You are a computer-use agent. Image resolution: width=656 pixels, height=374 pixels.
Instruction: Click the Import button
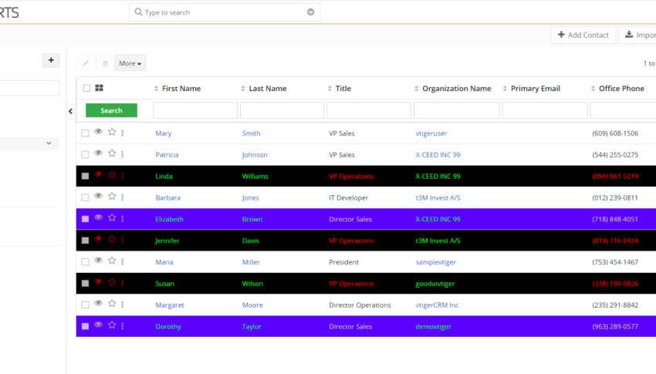pos(637,35)
